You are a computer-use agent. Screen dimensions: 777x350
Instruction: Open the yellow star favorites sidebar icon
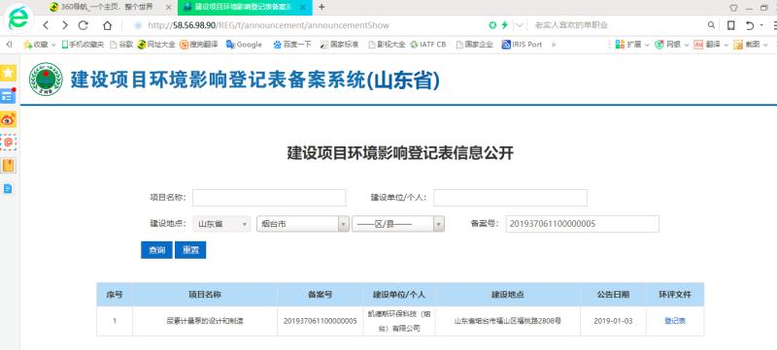(x=8, y=73)
